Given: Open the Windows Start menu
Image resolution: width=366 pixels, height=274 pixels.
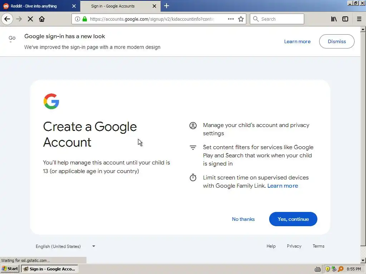Looking at the screenshot, I should point(10,269).
